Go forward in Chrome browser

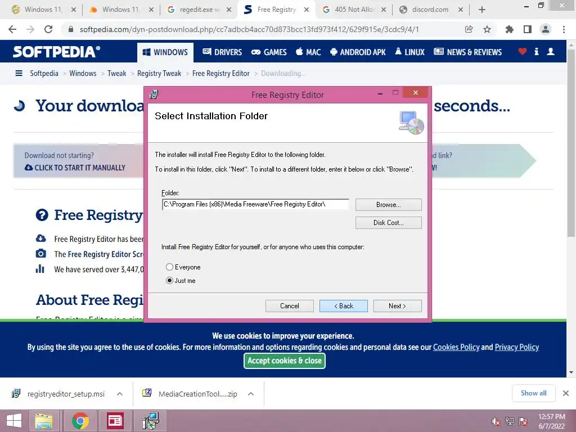pyautogui.click(x=30, y=29)
